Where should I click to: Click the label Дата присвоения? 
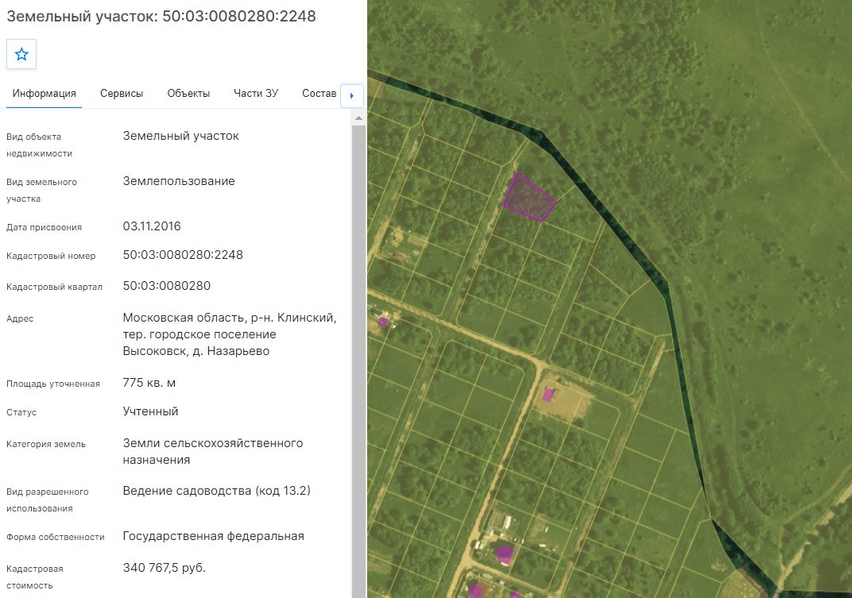click(44, 227)
